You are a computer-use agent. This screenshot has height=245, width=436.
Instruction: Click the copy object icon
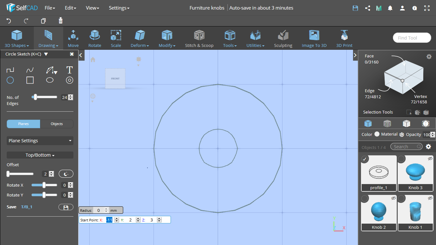click(43, 21)
